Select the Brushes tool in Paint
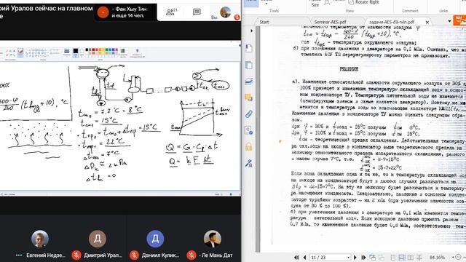Image resolution: width=466 pixels, height=262 pixels. (x=20, y=52)
